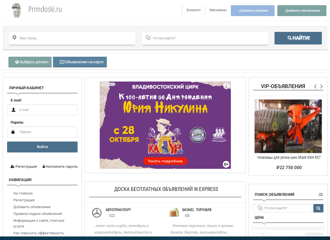
Task: Click the Primdoski.ru vase logo image
Action: tap(16, 10)
